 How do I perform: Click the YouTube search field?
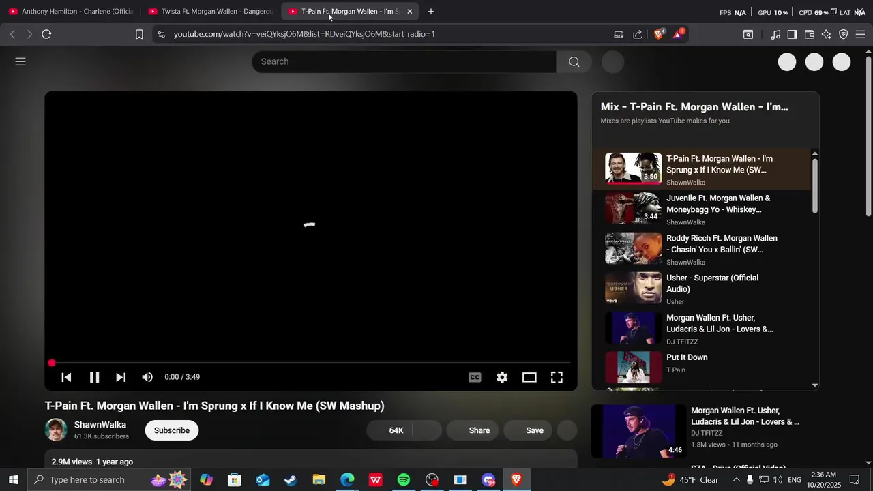click(404, 61)
